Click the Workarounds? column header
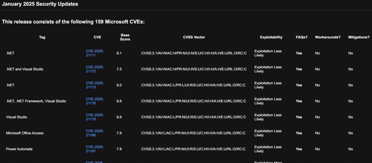Screen dimensions: 372x163 coord(328,37)
